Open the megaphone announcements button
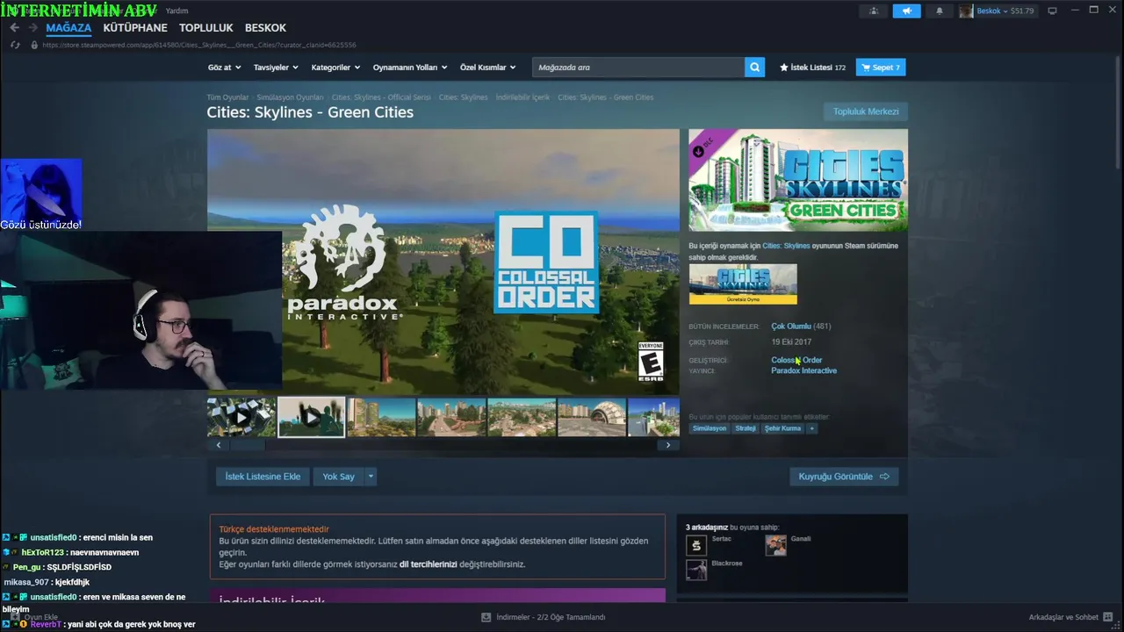Viewport: 1124px width, 632px height. coord(906,11)
